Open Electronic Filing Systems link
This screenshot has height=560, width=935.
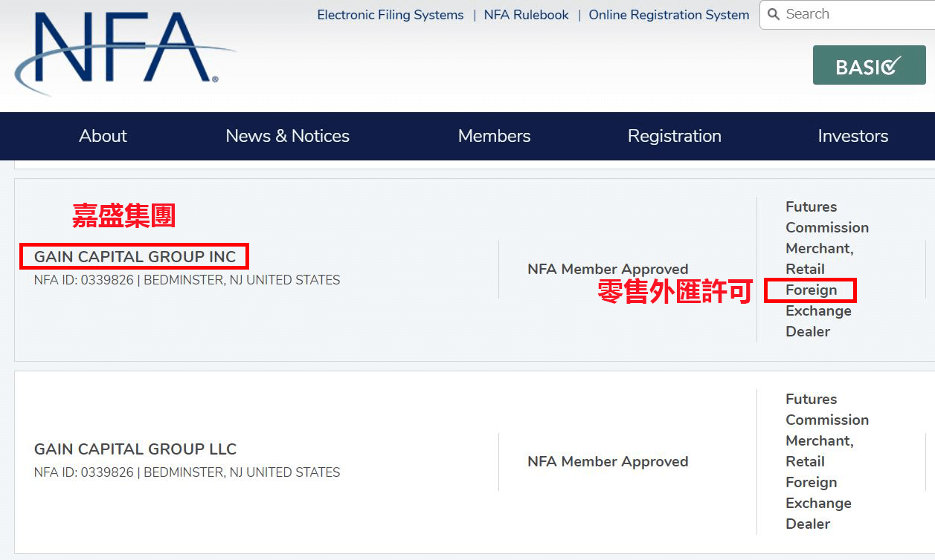[x=390, y=15]
